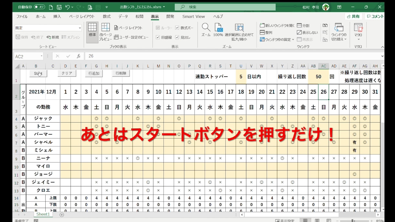Viewport: 395px width, 222px height.
Task: Click the 行追加 button
Action: click(94, 73)
